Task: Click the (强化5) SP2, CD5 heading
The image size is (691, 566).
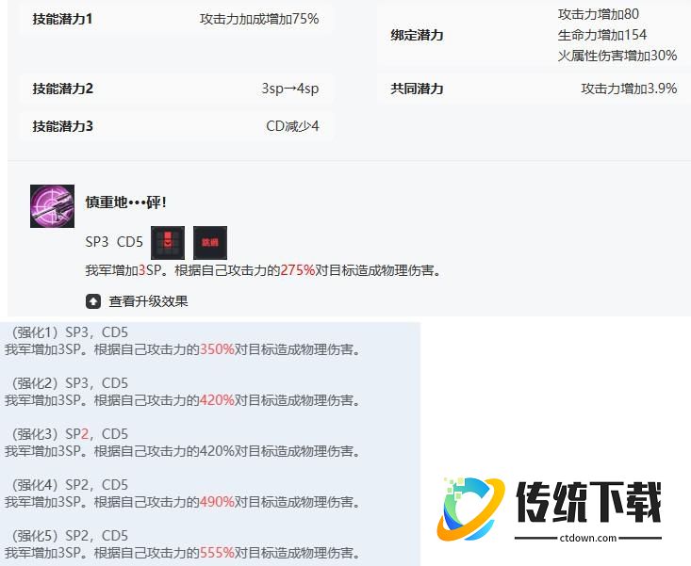Action: [70, 536]
